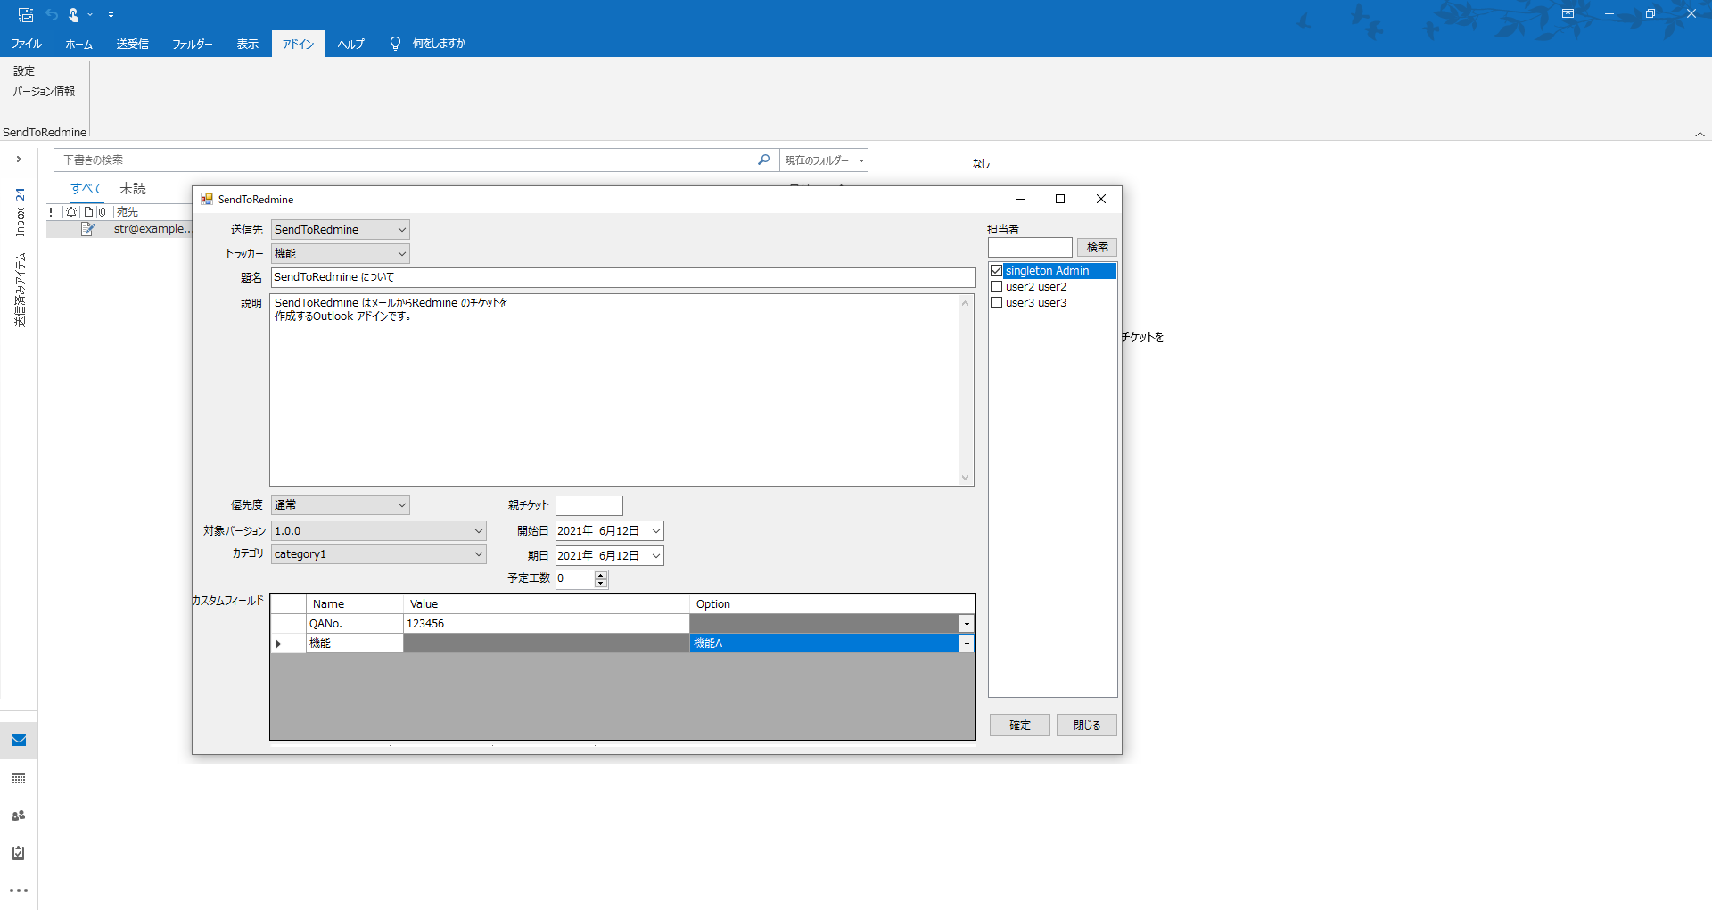Screen dimensions: 1712x910
Task: Click the search magnifier icon in draft search
Action: click(x=763, y=160)
